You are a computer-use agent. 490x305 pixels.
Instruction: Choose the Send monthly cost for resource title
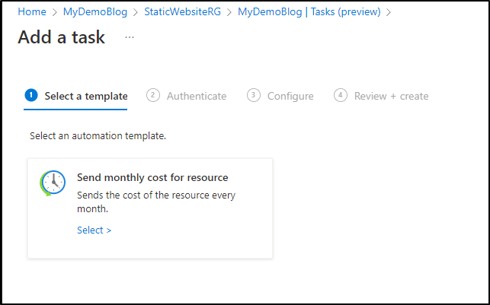[152, 177]
